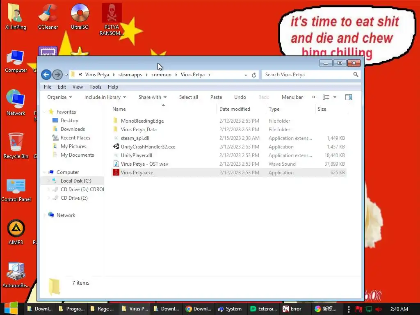The image size is (420, 315).
Task: Click My Pictures in Favorites
Action: pos(73,146)
